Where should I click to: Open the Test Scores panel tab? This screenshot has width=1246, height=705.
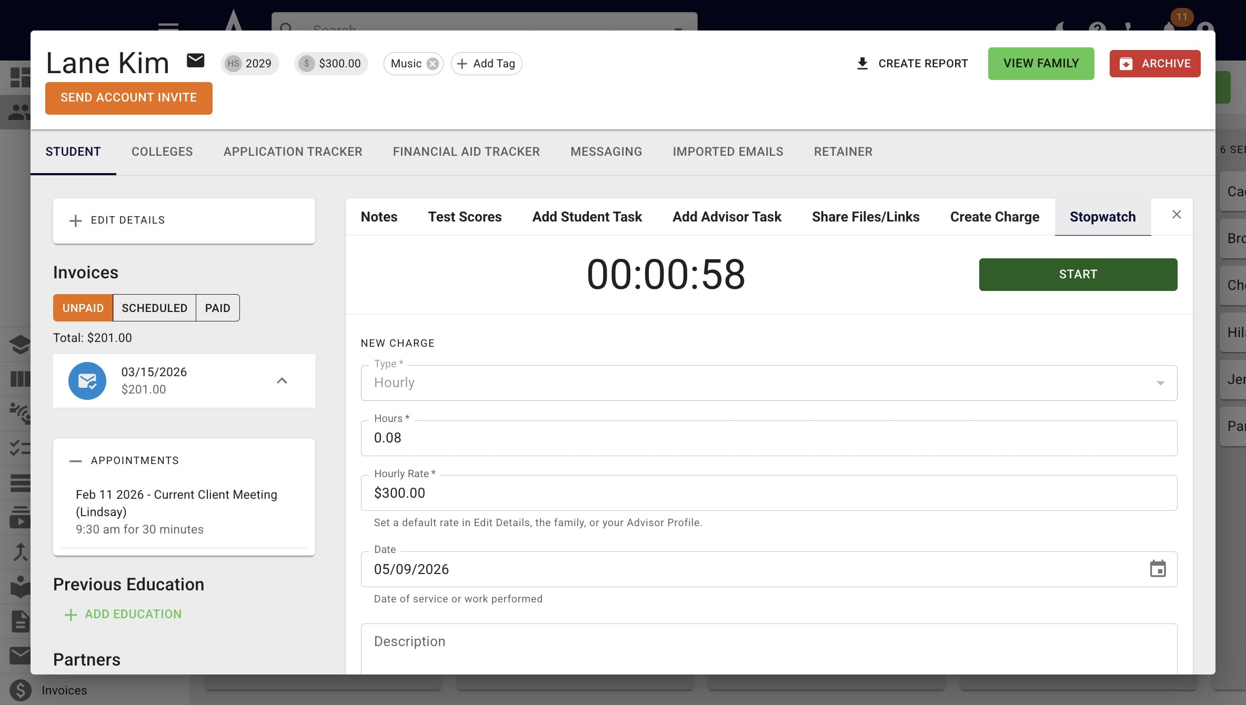pyautogui.click(x=465, y=217)
